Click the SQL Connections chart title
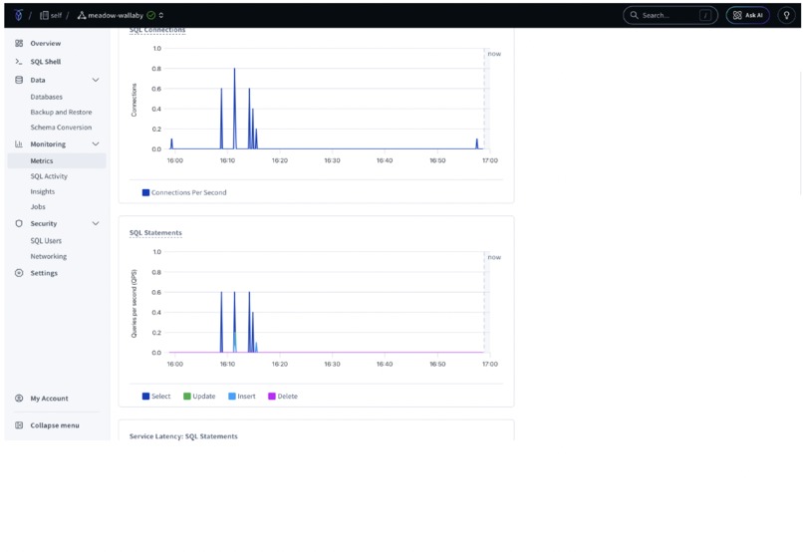The width and height of the screenshot is (803, 552). 157,30
